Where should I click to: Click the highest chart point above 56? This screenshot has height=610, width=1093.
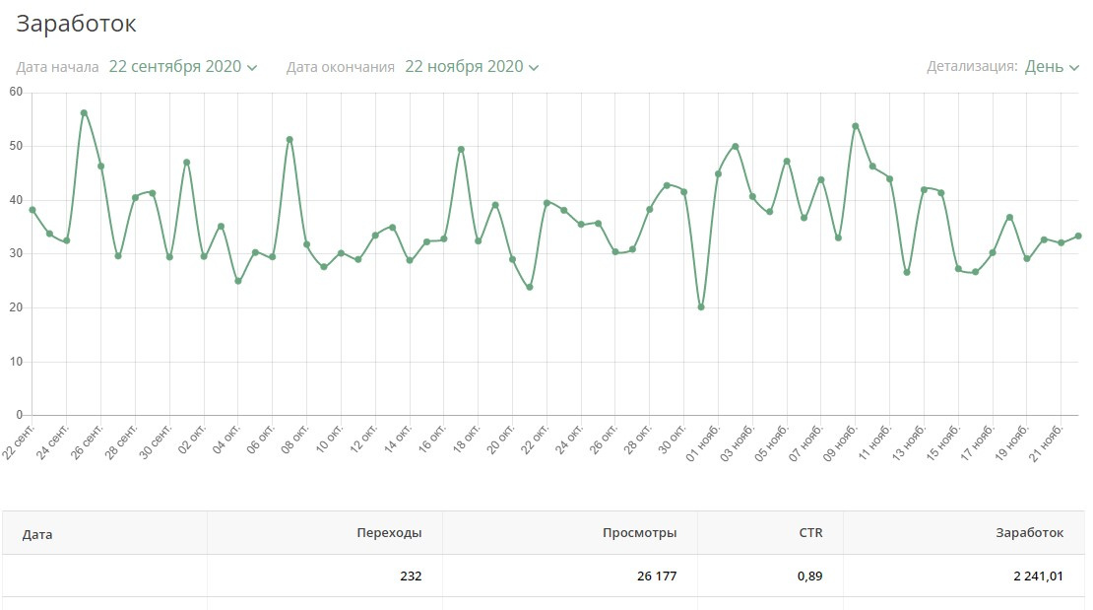coord(84,113)
